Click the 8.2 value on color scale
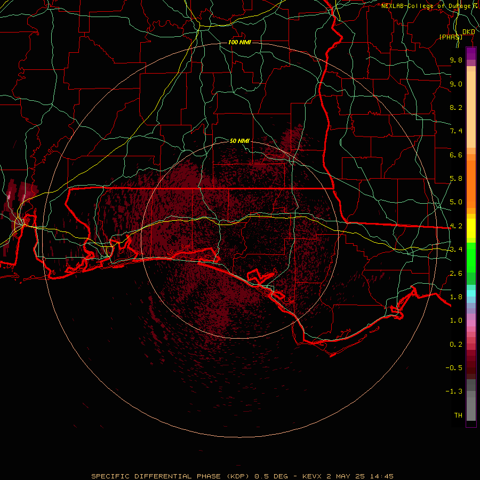The image size is (480, 480). pos(456,107)
